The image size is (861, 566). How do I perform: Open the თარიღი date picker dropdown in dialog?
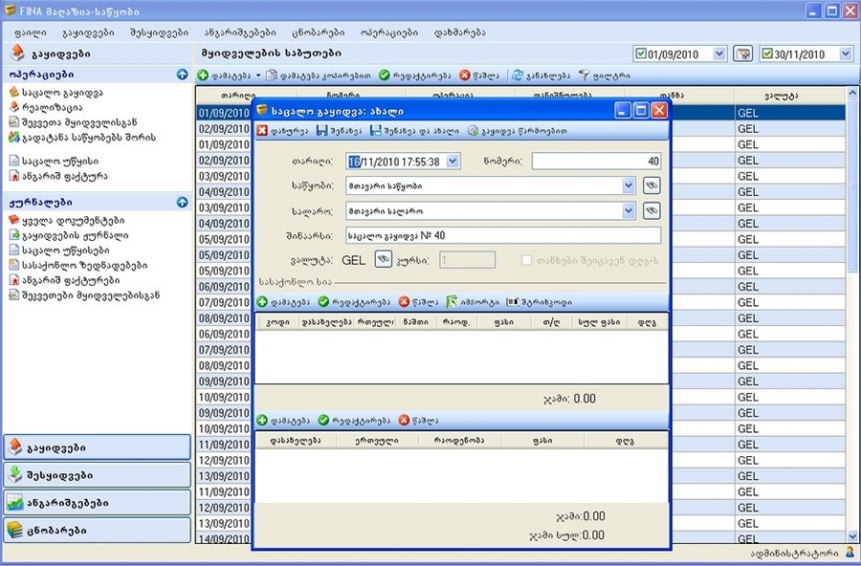pyautogui.click(x=453, y=162)
